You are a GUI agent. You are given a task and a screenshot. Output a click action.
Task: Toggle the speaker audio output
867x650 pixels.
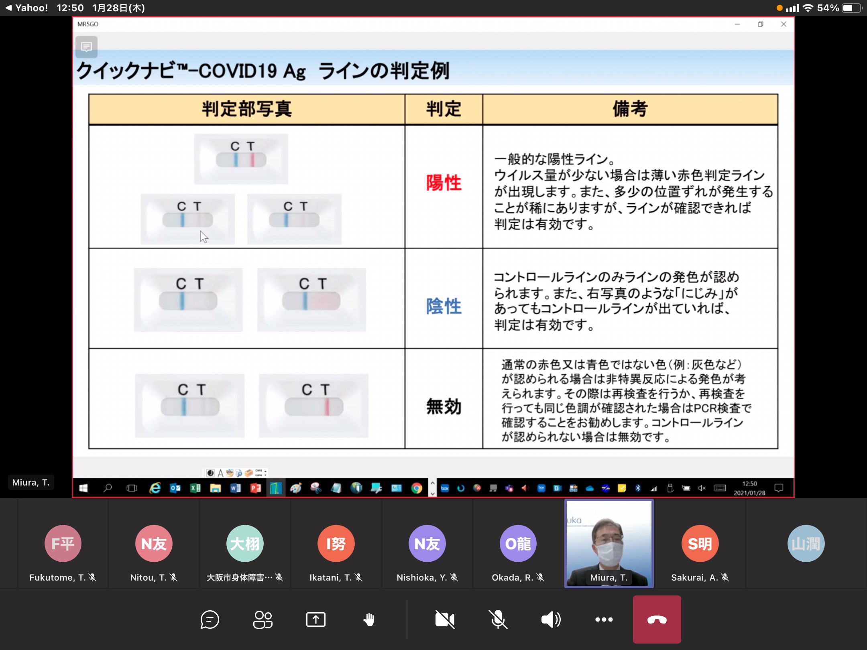click(x=551, y=620)
